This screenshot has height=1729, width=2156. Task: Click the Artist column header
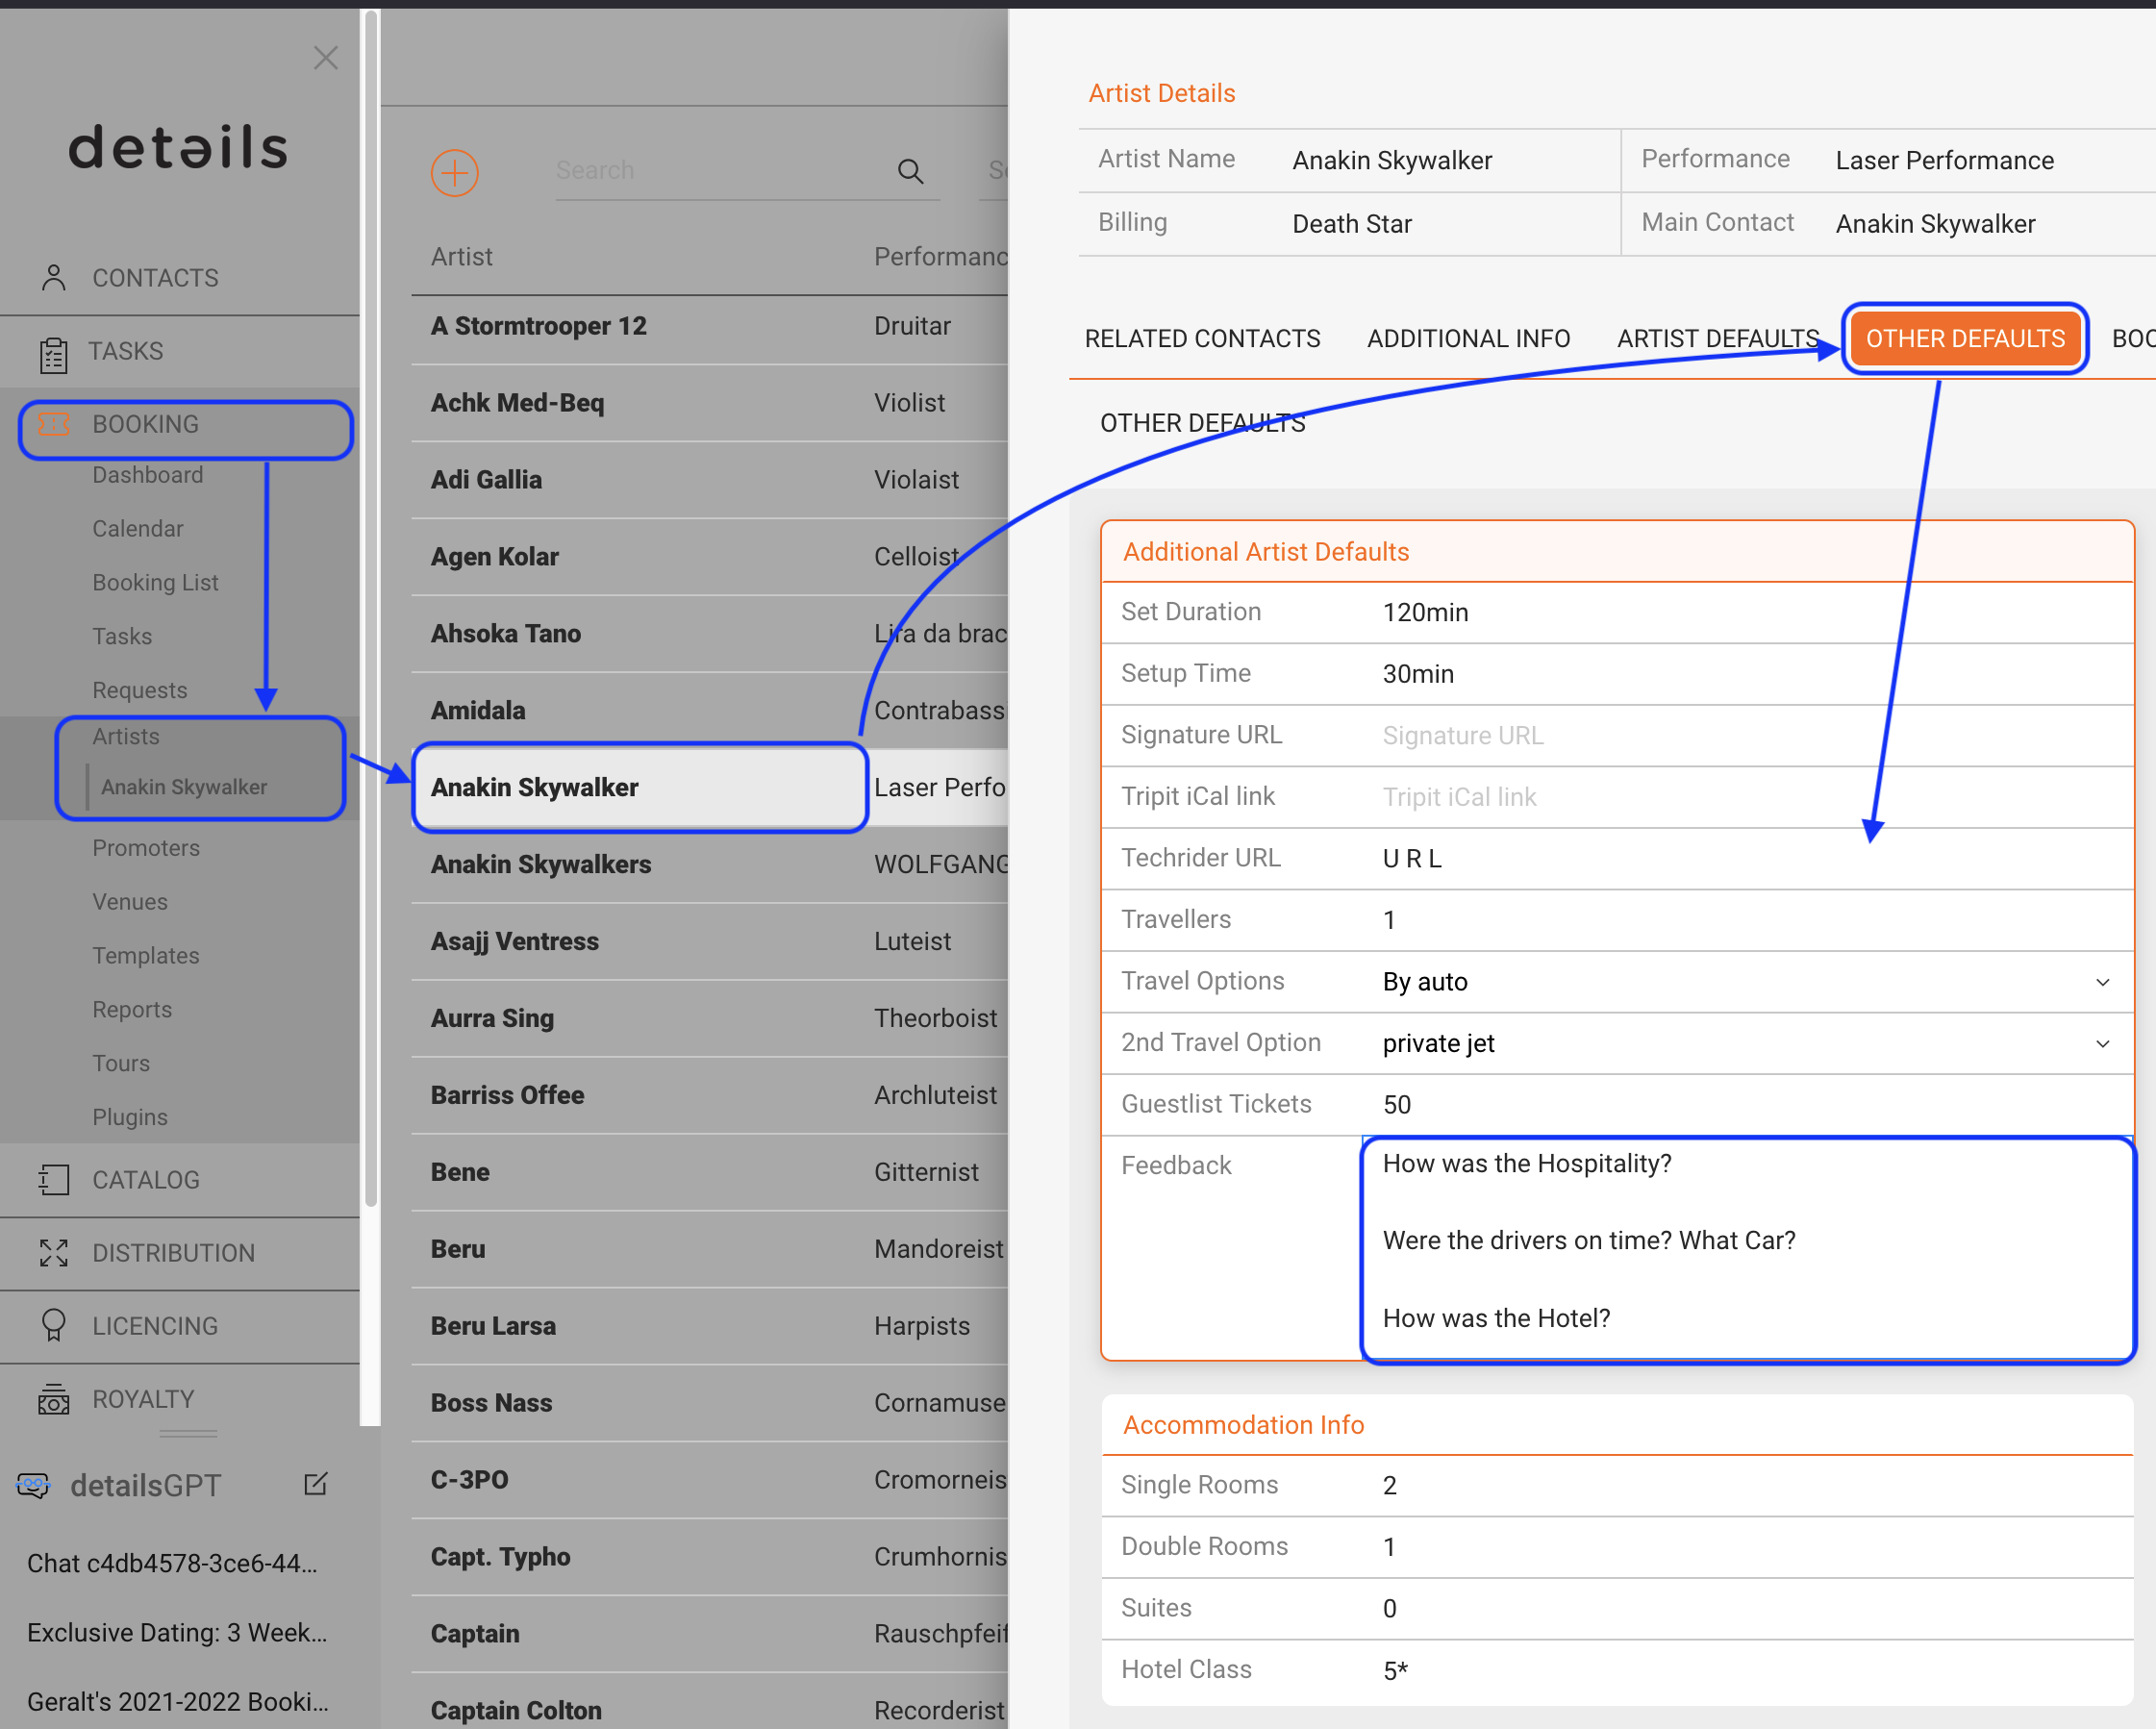(461, 257)
